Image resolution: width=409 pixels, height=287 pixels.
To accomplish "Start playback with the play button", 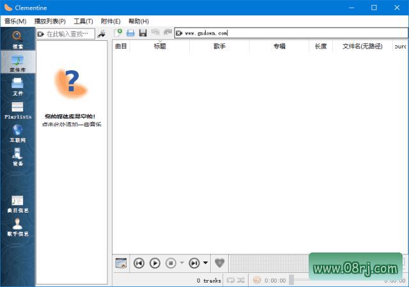I will pyautogui.click(x=155, y=263).
